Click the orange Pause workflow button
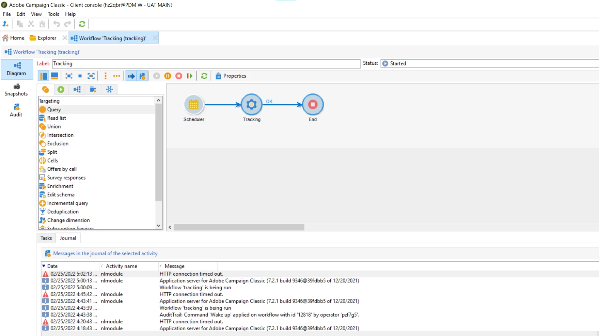Screen dimensions: 599x336 click(x=168, y=76)
